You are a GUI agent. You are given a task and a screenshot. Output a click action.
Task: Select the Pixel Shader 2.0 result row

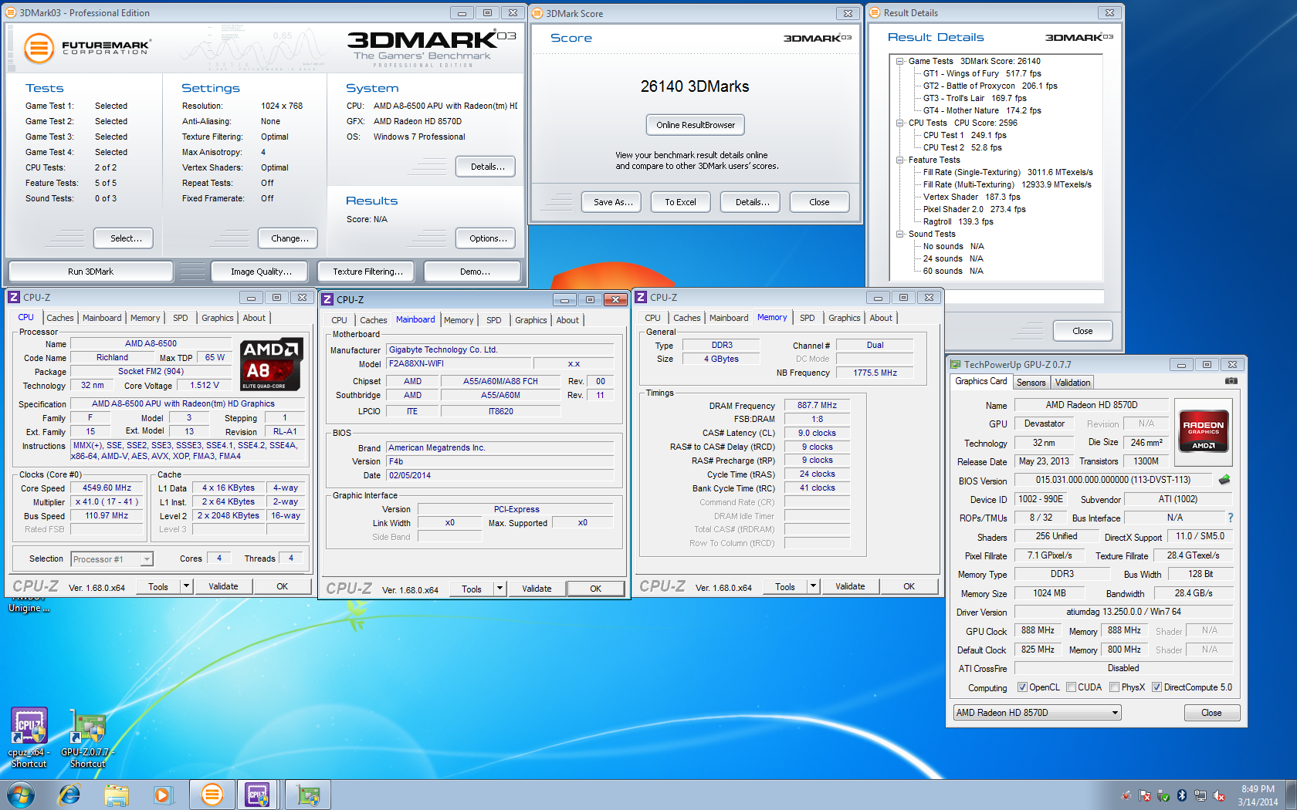(974, 209)
